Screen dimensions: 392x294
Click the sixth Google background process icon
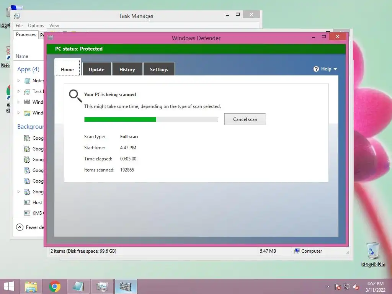coord(27,192)
